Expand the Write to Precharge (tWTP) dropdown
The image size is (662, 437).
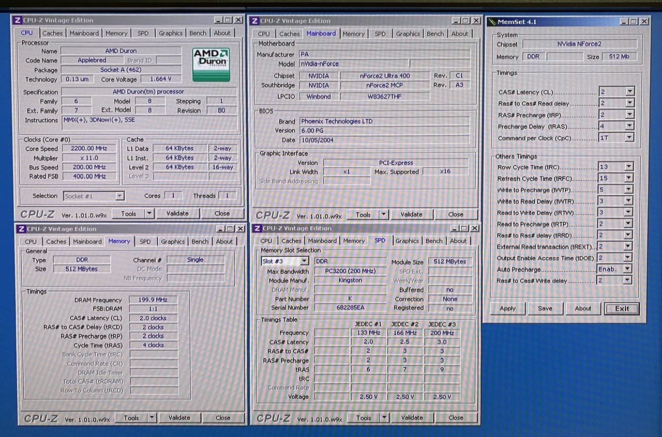[x=628, y=190]
